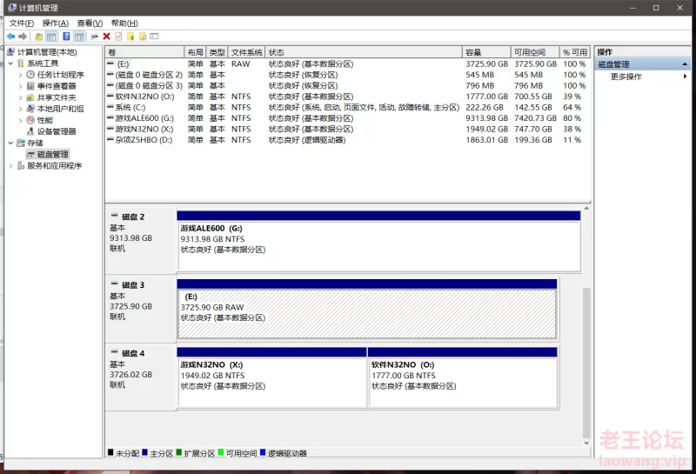This screenshot has height=474, width=696.
Task: Click the 系统工具 tools icon
Action: [21, 63]
